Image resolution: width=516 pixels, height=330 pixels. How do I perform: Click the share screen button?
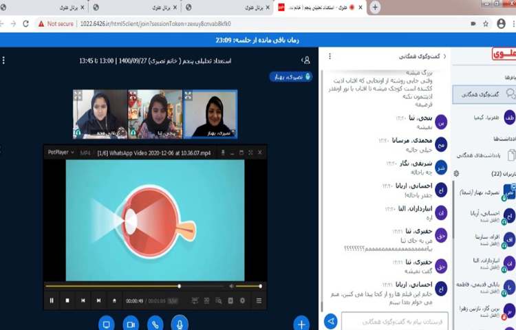(x=106, y=323)
